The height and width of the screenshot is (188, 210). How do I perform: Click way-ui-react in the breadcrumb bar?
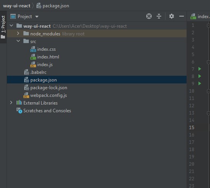17,6
